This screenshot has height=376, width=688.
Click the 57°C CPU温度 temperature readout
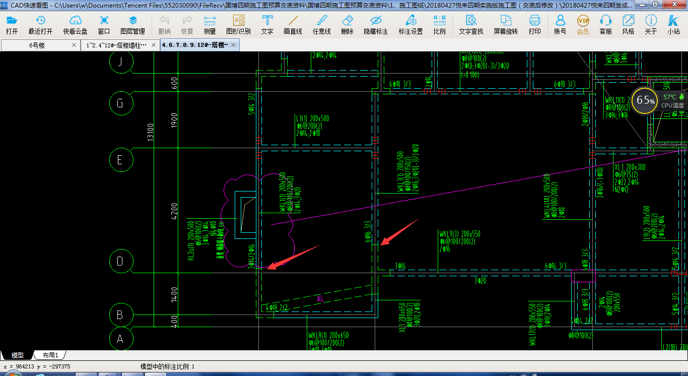pos(672,101)
